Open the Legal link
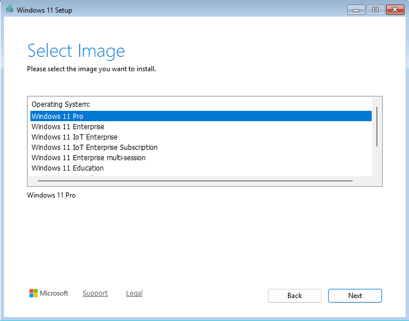Image resolution: width=409 pixels, height=321 pixels. (134, 293)
